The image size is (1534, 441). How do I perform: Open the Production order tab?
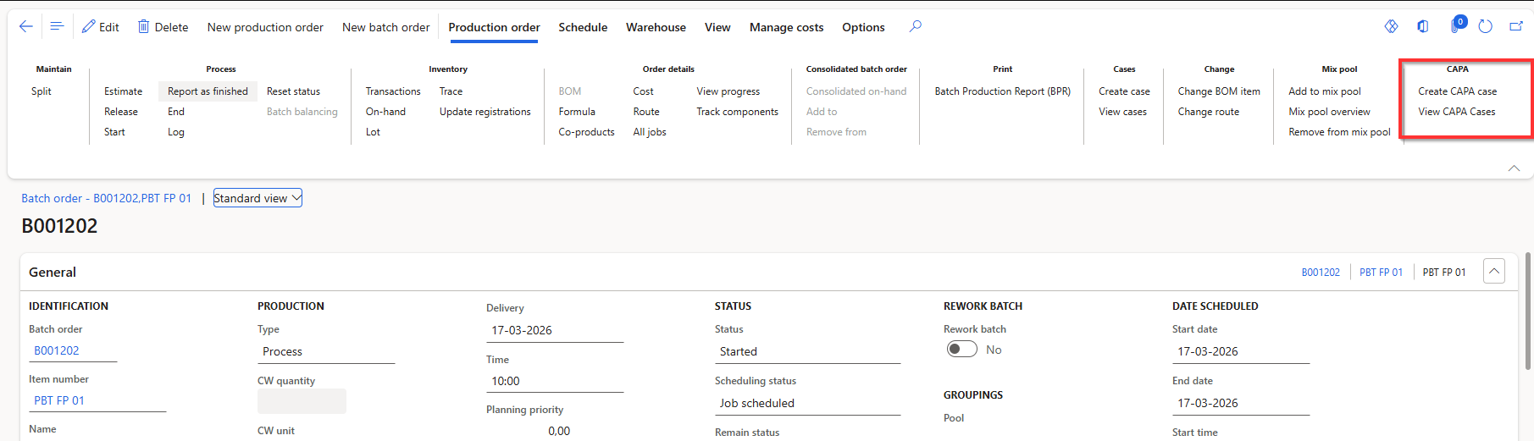[x=494, y=27]
